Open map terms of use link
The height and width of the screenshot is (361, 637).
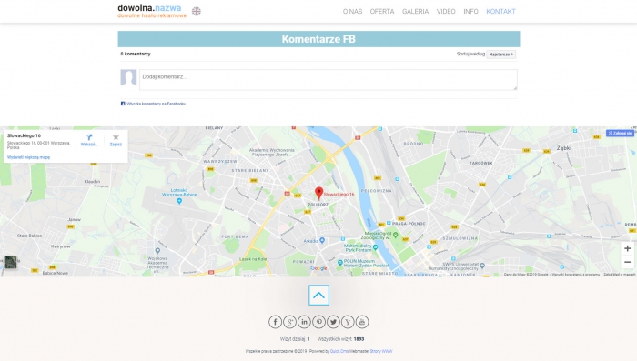[x=576, y=275]
